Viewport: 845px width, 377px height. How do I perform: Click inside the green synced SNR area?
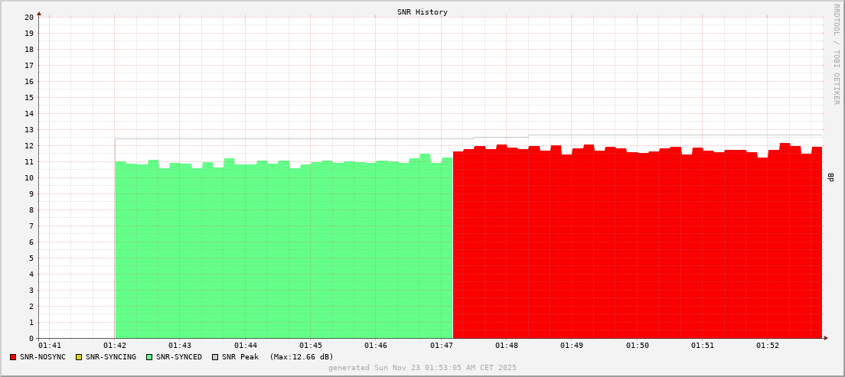click(x=283, y=252)
